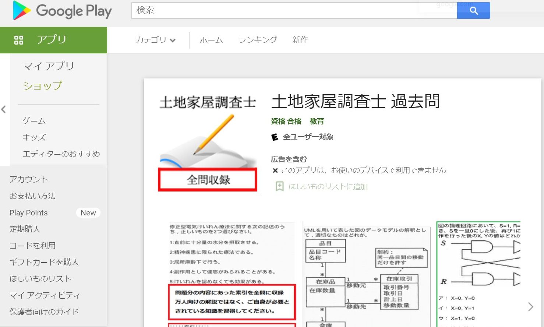This screenshot has height=327, width=544.
Task: Open Play Points page
Action: pos(29,213)
